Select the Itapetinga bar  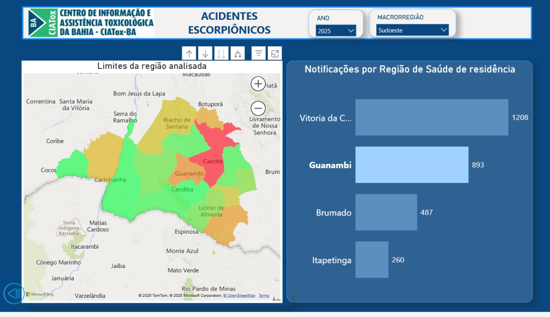coord(372,259)
